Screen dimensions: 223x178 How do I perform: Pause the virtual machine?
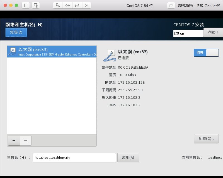pos(26,5)
